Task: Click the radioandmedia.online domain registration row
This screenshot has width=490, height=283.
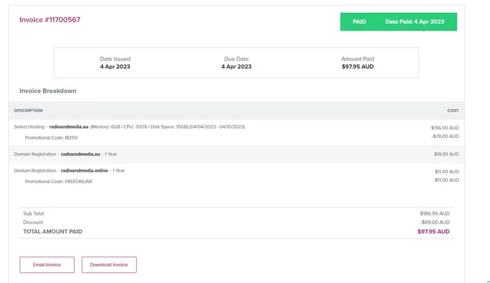Action: point(69,171)
